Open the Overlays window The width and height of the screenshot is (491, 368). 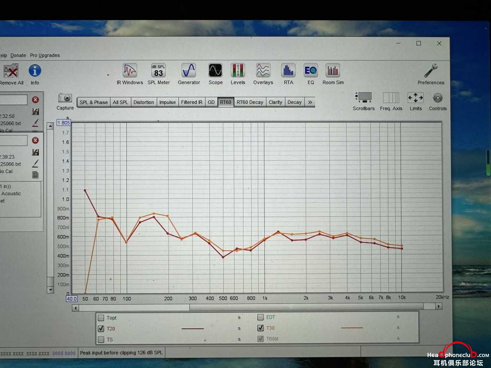(x=263, y=74)
